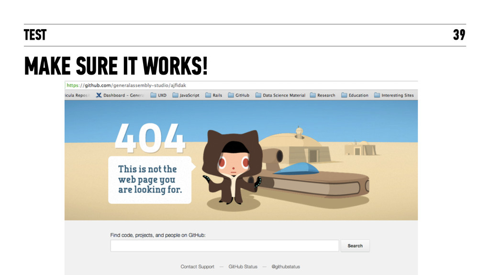Click the Search button
This screenshot has height=275, width=490.
[x=355, y=246]
